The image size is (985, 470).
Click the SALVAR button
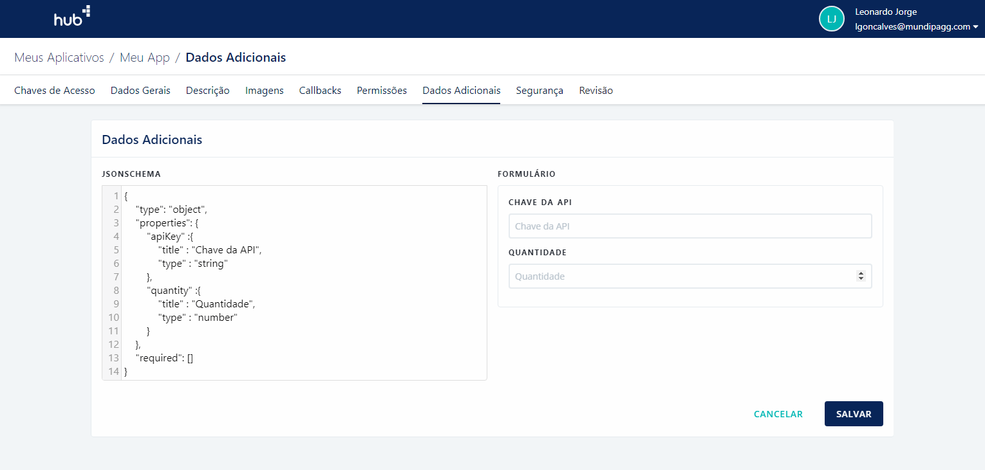(854, 414)
